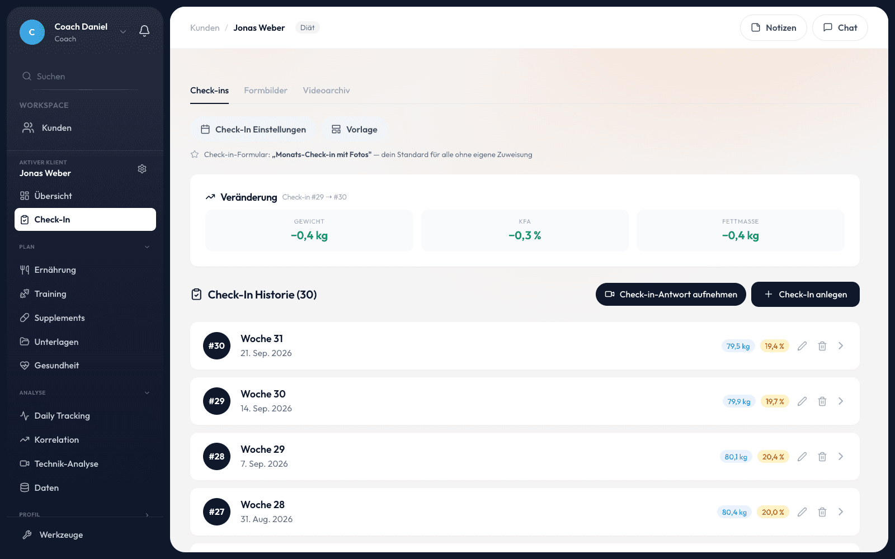Open the Werkzeuge menu item
Screen dimensions: 895x559
click(x=85, y=535)
